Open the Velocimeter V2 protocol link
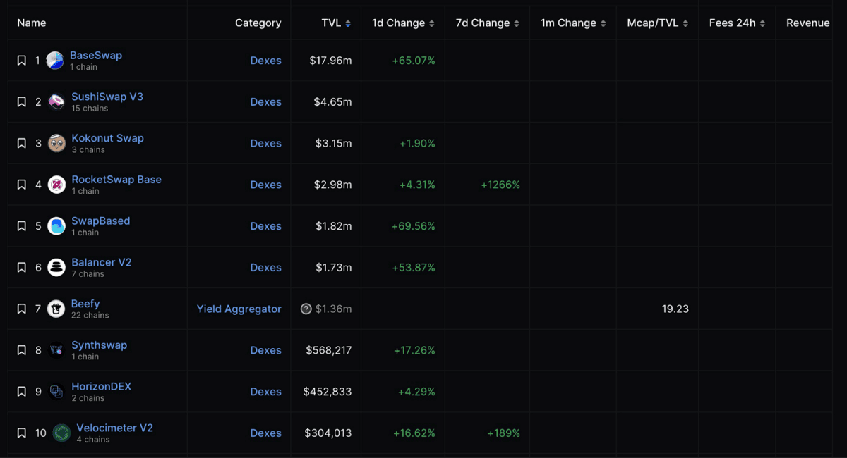The width and height of the screenshot is (847, 458). tap(114, 428)
